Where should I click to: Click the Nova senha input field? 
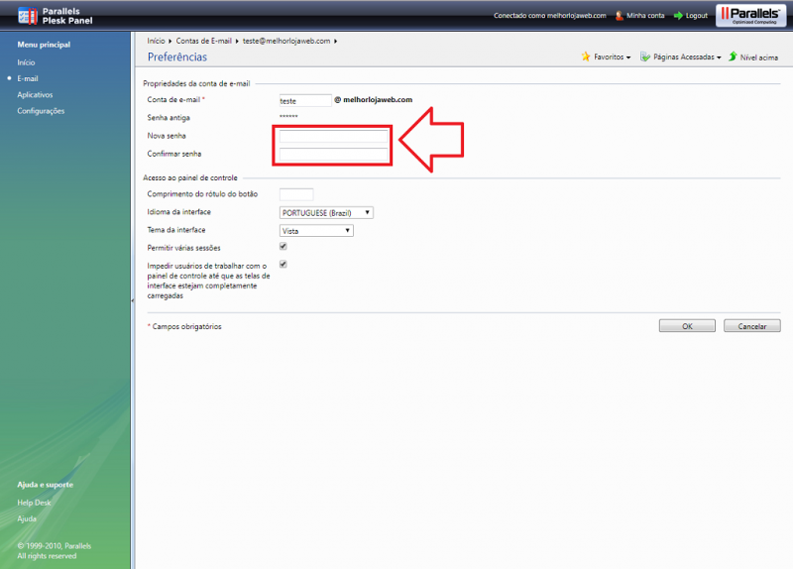334,136
